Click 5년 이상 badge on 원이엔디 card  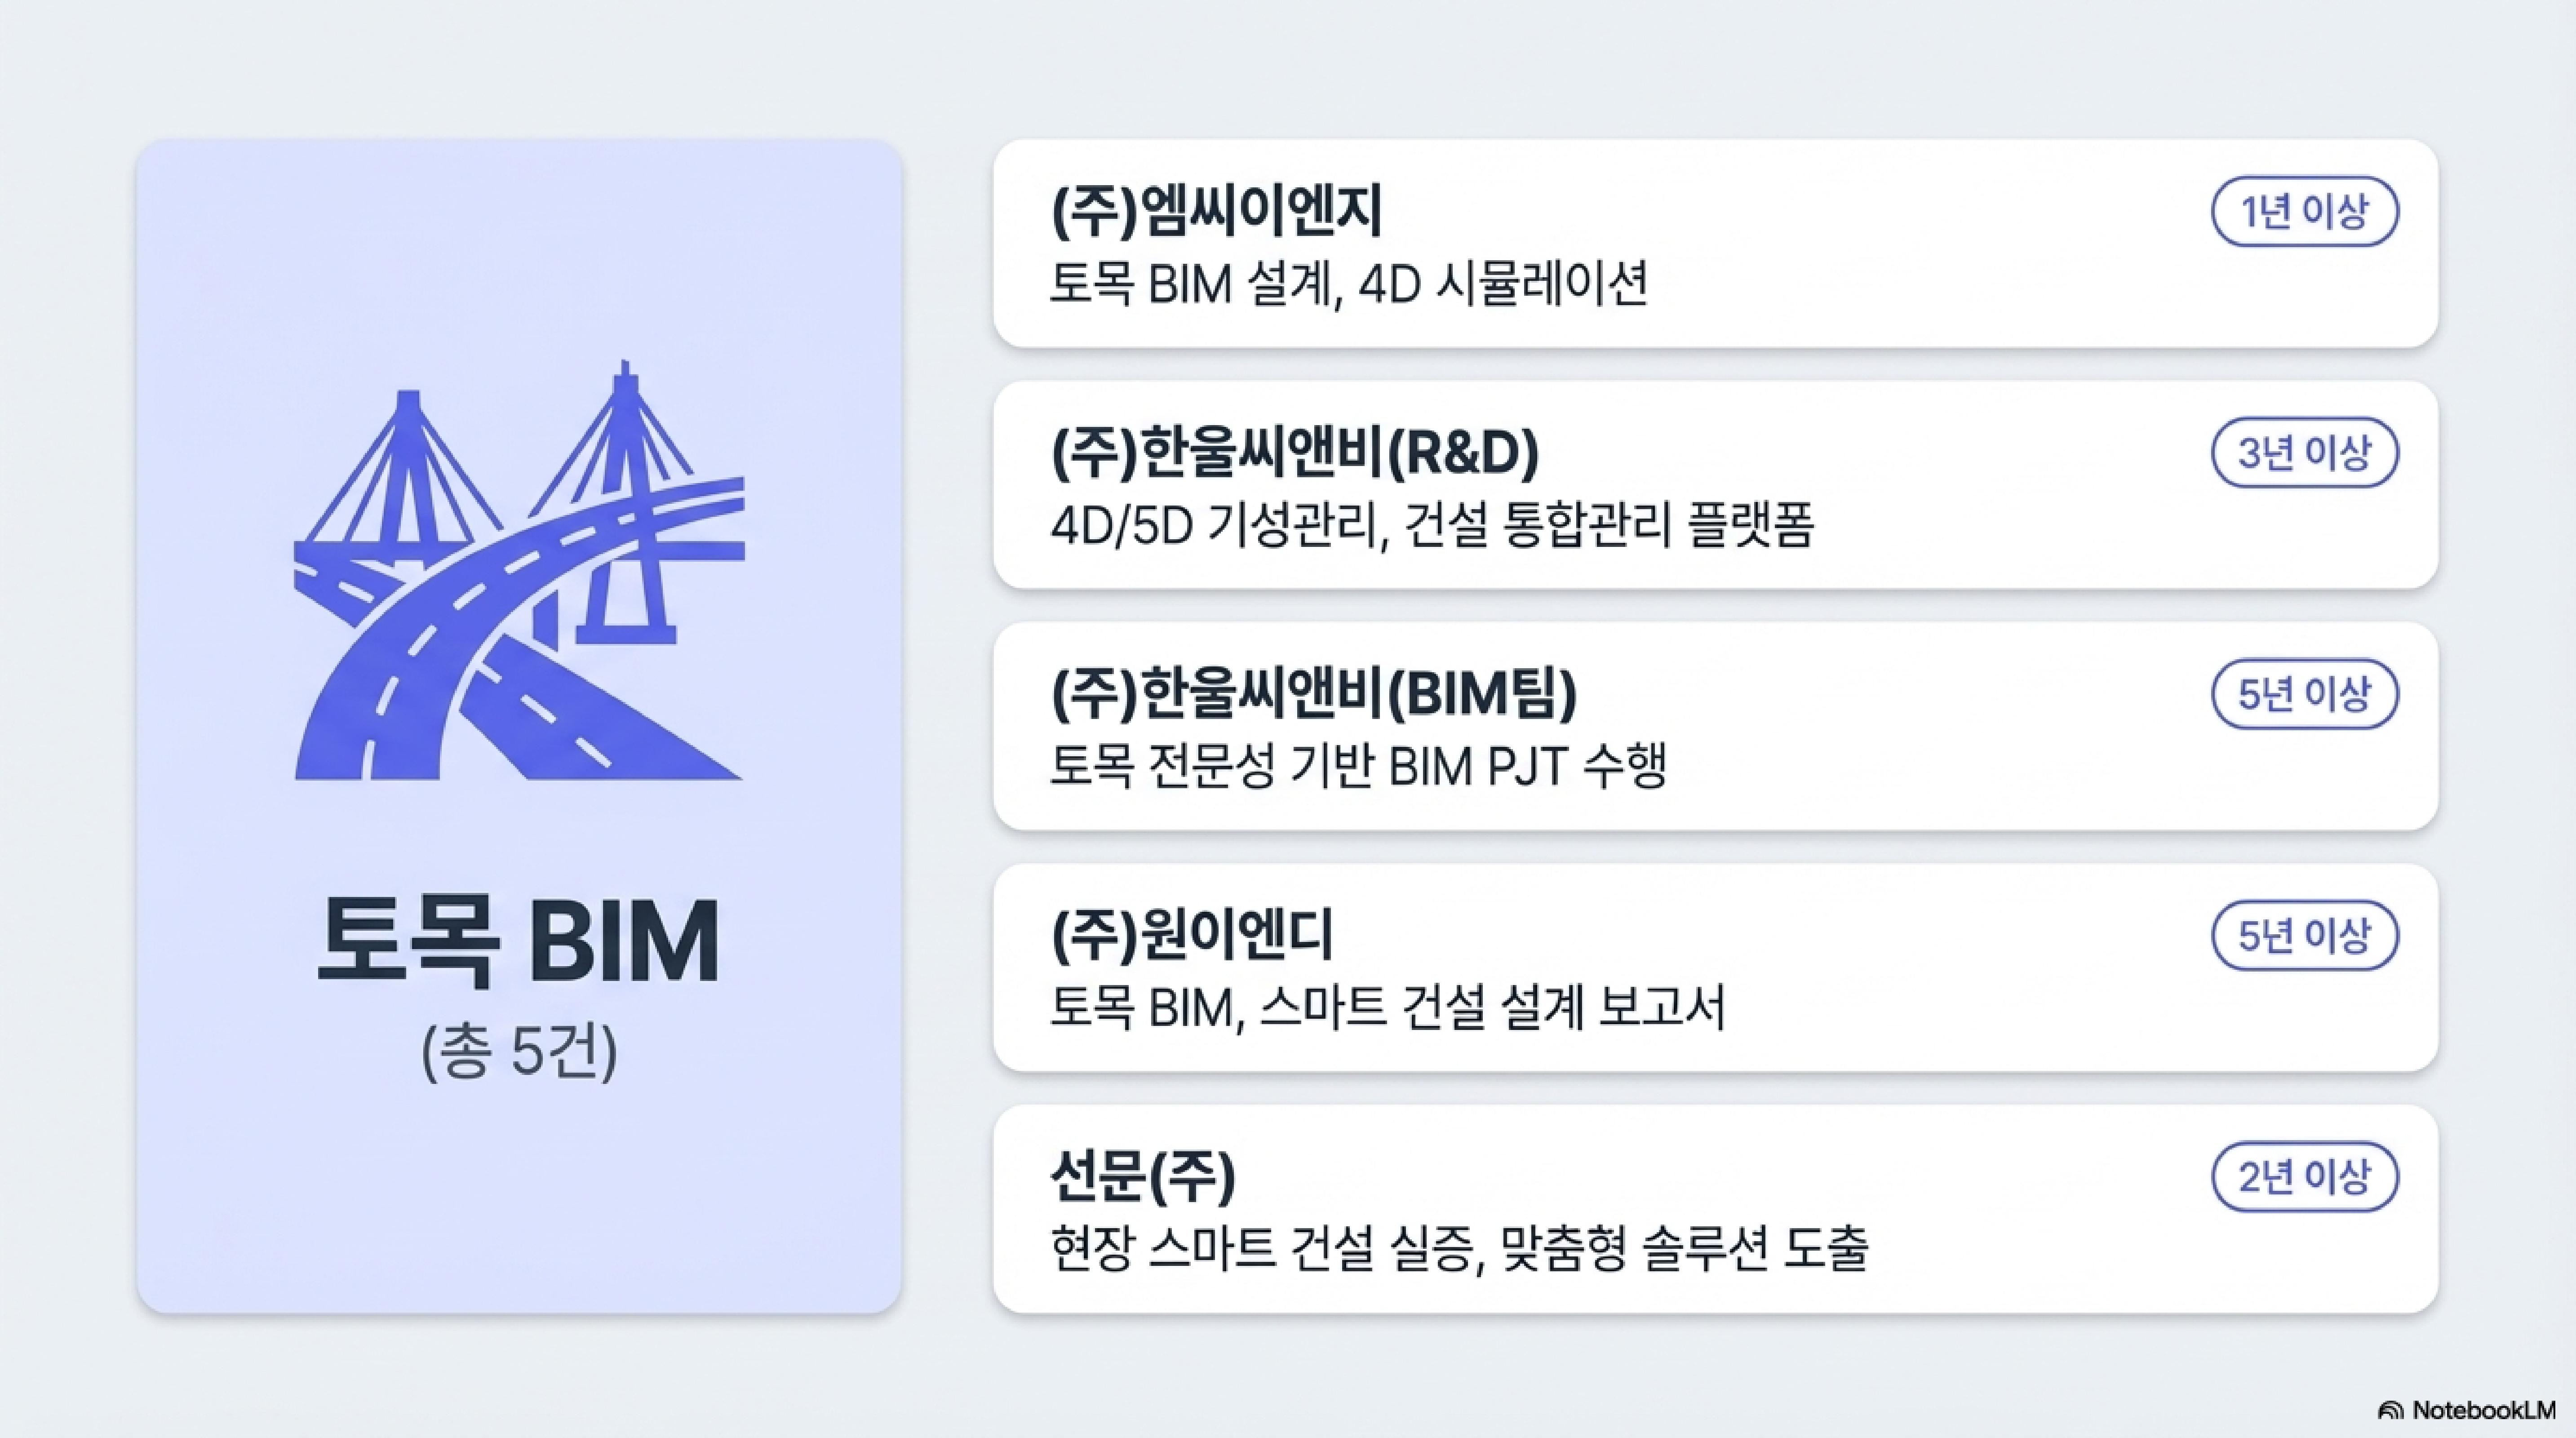[2304, 935]
